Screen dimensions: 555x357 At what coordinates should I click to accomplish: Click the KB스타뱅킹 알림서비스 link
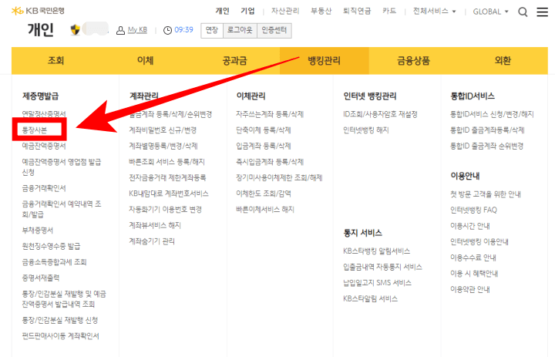point(377,251)
